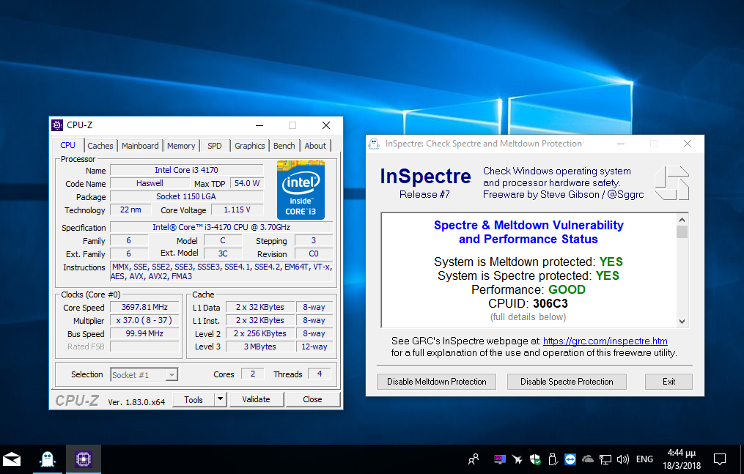This screenshot has width=744, height=474.
Task: Click the CPUID value '306C3' in InSpectre
Action: click(550, 303)
